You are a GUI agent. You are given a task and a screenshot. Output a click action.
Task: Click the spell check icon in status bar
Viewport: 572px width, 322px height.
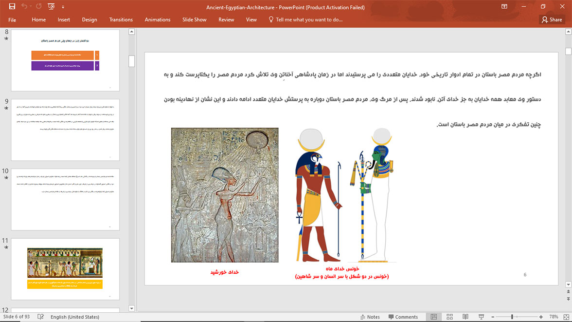click(40, 317)
